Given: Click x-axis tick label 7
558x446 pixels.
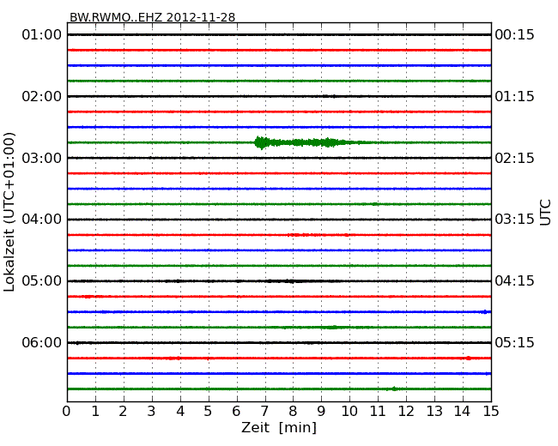Looking at the screenshot, I should click(x=264, y=412).
